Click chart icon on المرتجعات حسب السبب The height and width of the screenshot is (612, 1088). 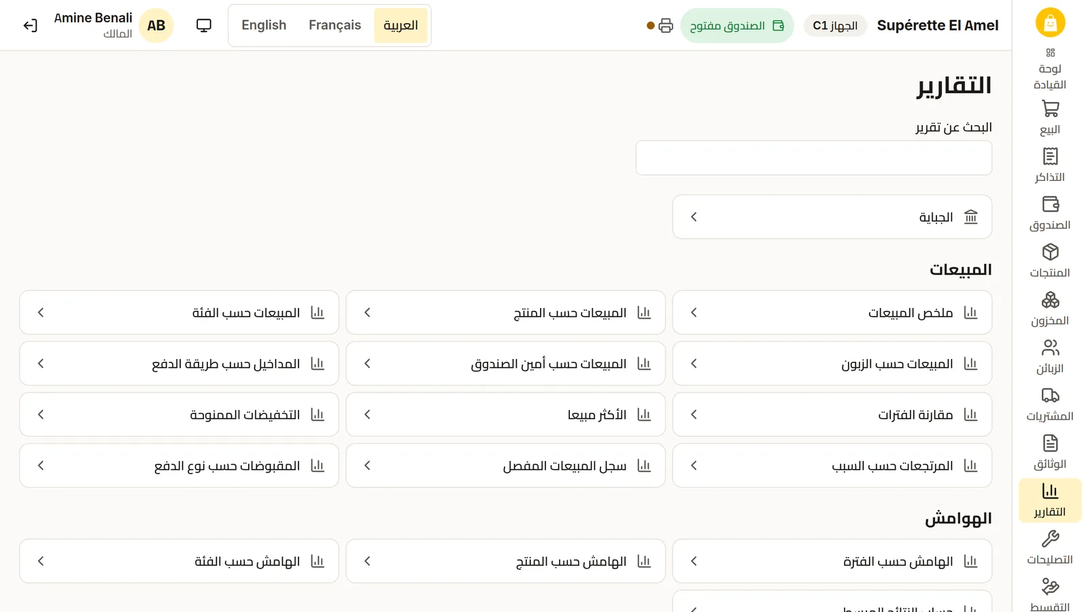click(971, 466)
